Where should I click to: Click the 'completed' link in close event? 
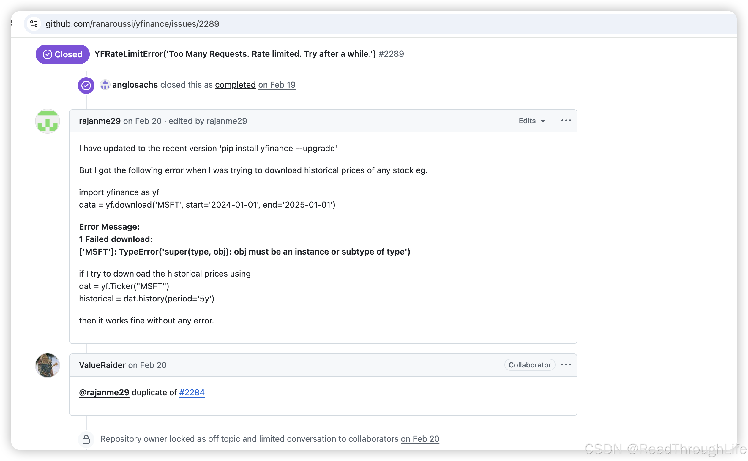click(x=235, y=85)
